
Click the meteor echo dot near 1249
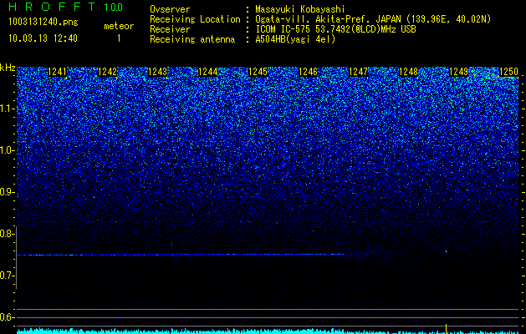click(447, 251)
